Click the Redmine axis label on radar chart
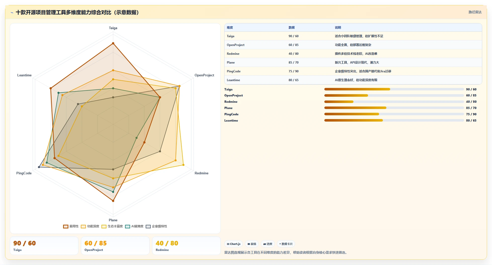 (x=202, y=173)
